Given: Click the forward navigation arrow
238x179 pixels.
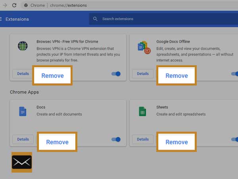Looking at the screenshot, I should click(5, 5).
